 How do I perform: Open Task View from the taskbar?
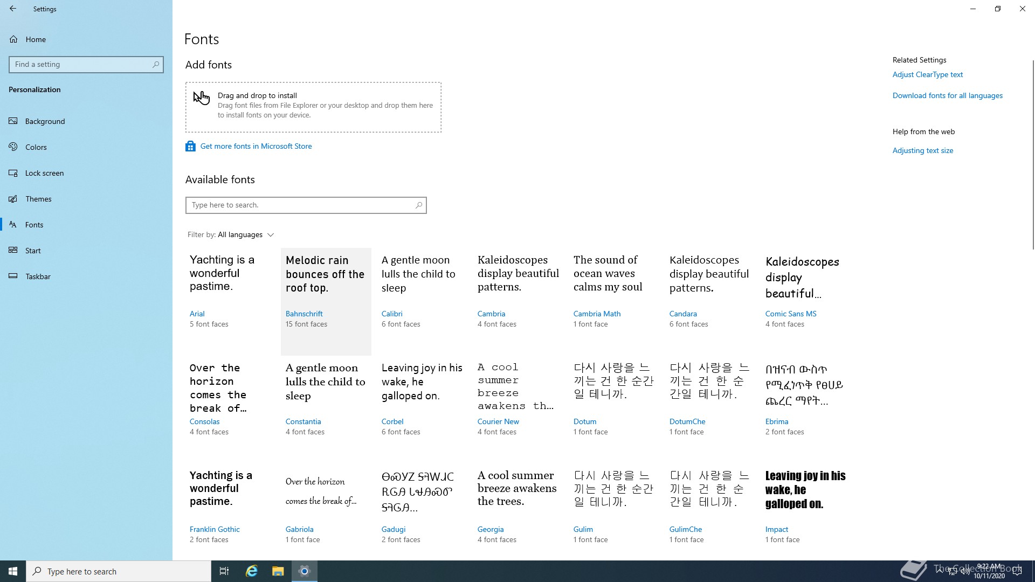click(x=224, y=571)
